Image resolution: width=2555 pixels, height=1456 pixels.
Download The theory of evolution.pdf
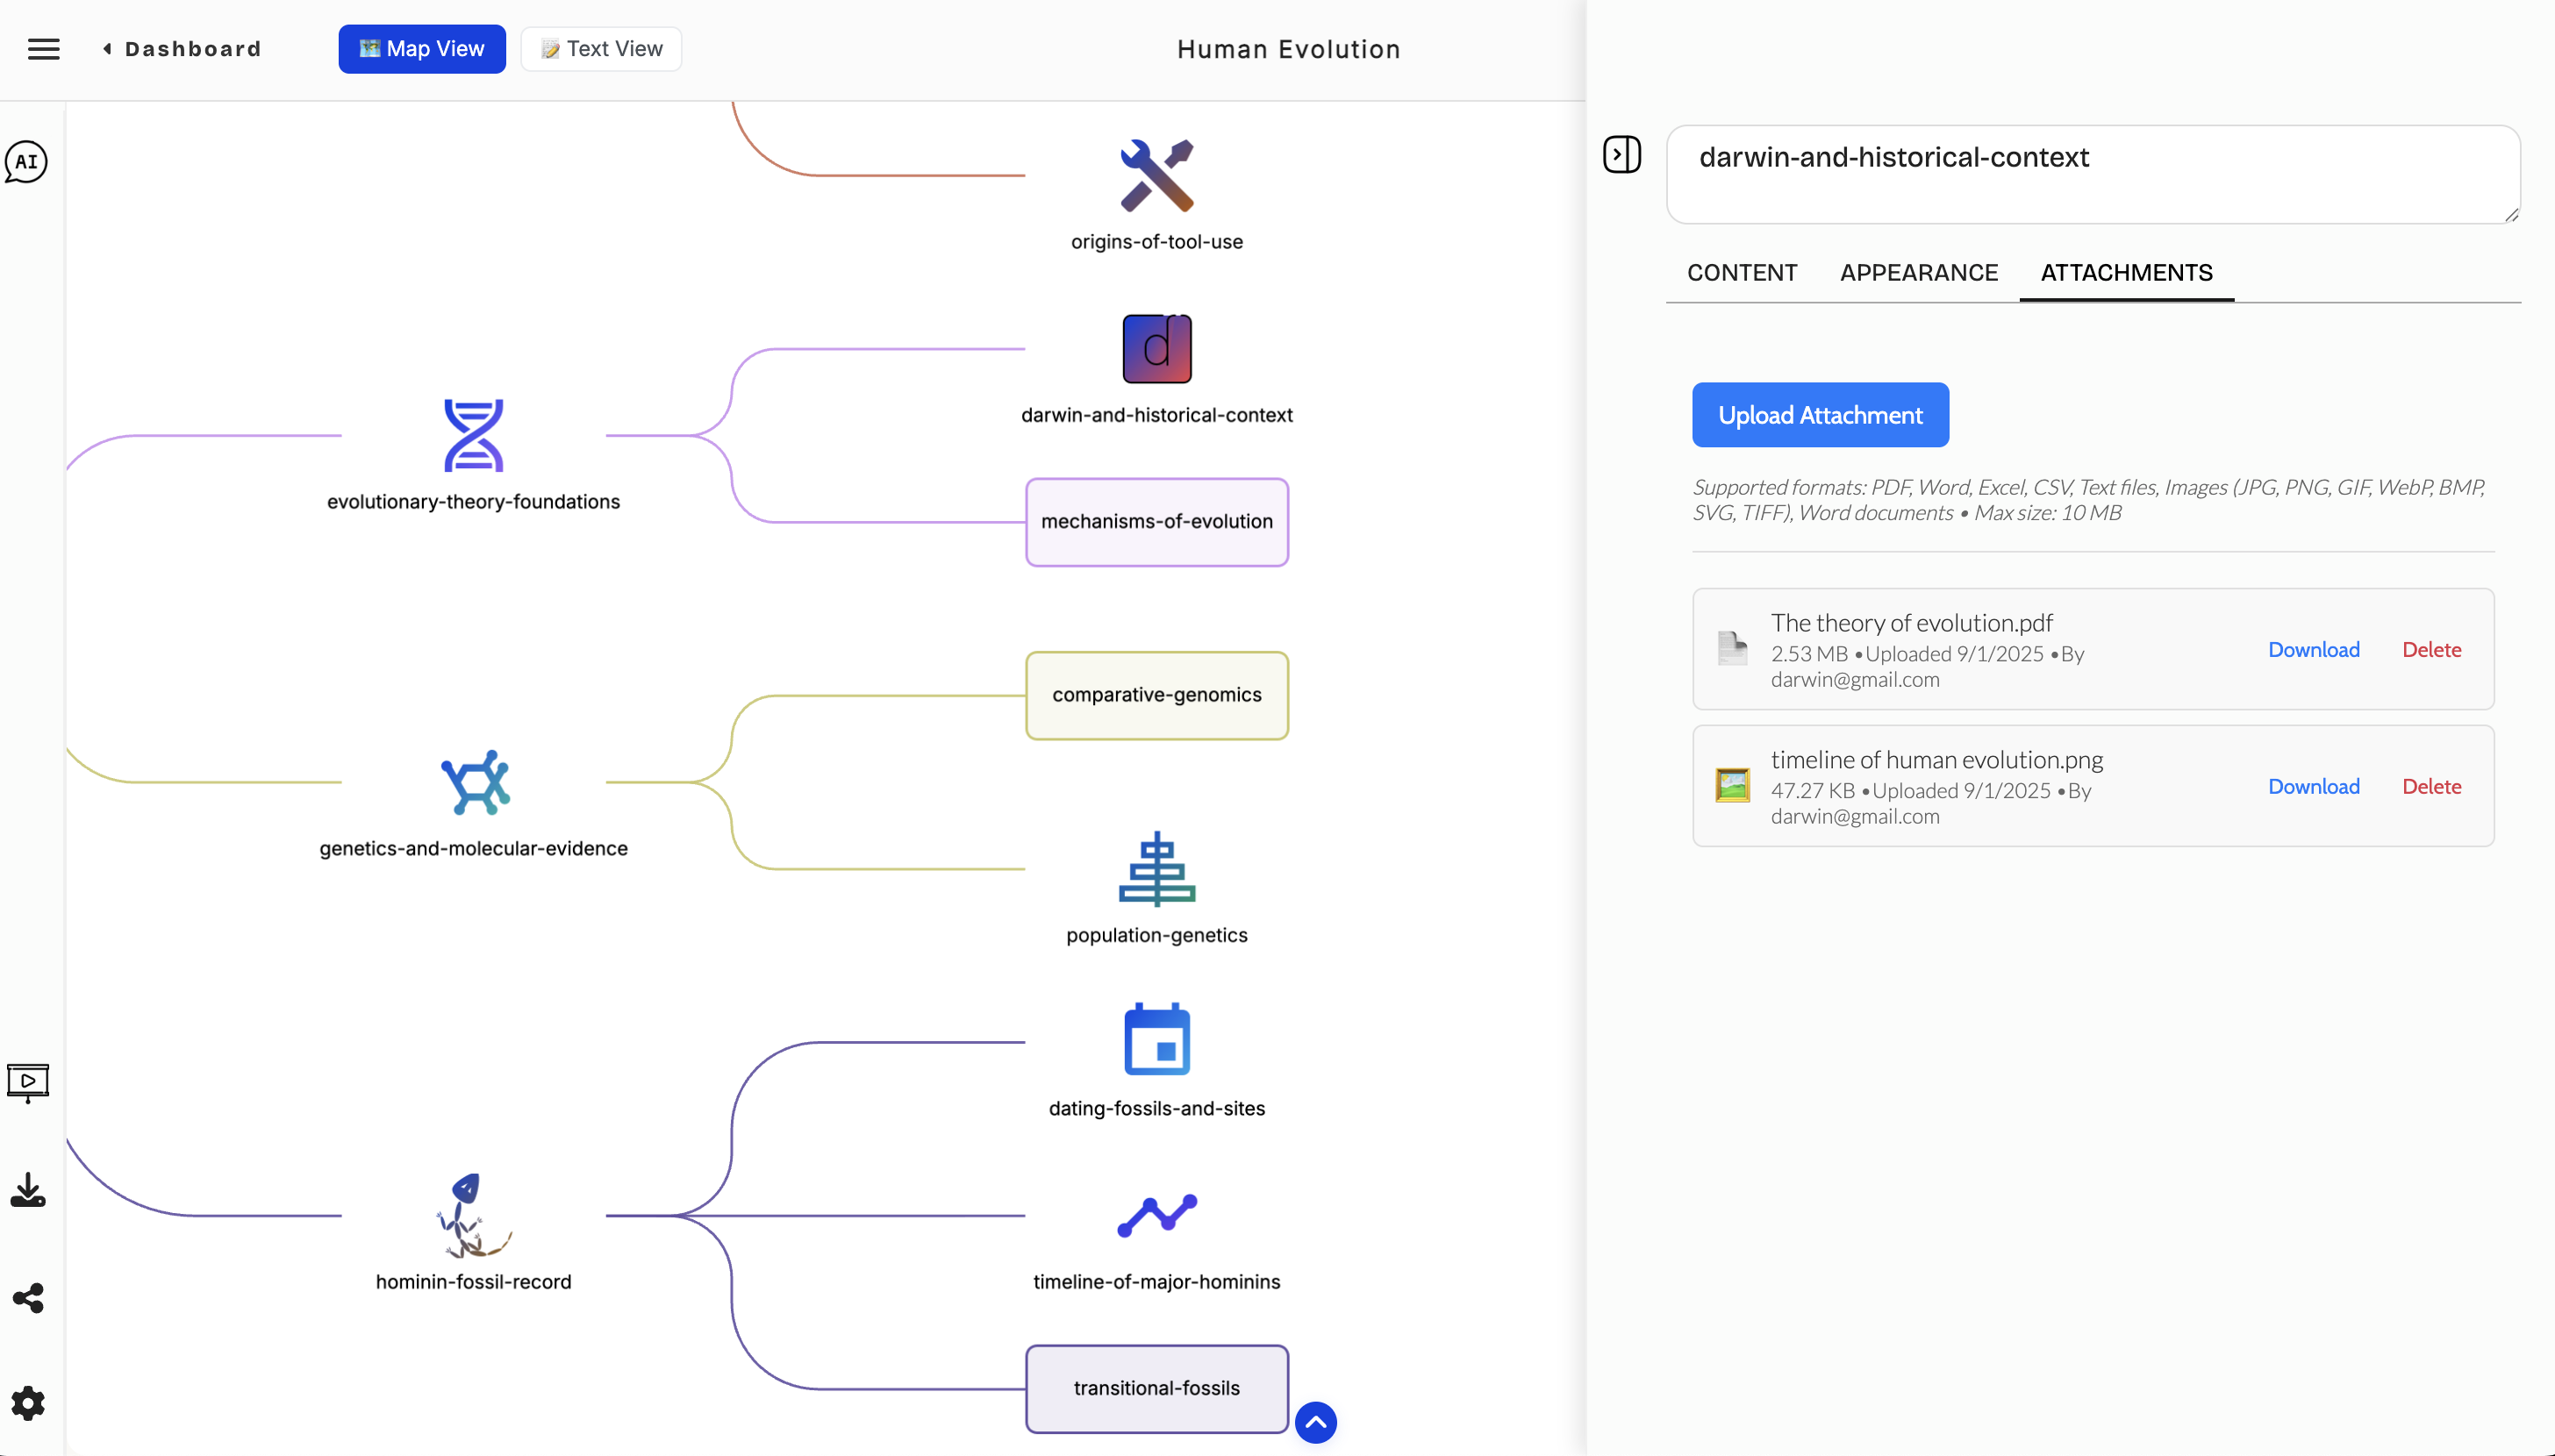(x=2313, y=650)
